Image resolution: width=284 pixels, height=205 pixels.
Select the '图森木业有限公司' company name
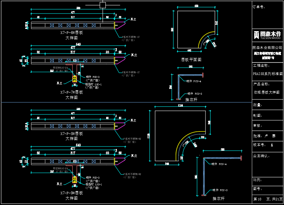point(268,47)
